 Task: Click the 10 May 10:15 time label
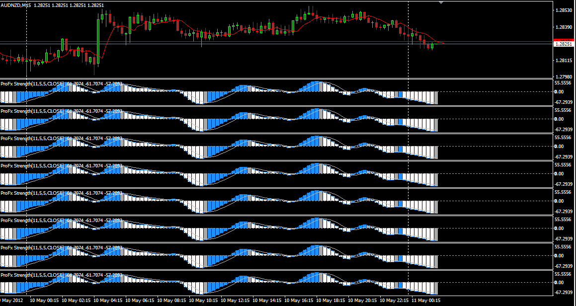(203, 300)
